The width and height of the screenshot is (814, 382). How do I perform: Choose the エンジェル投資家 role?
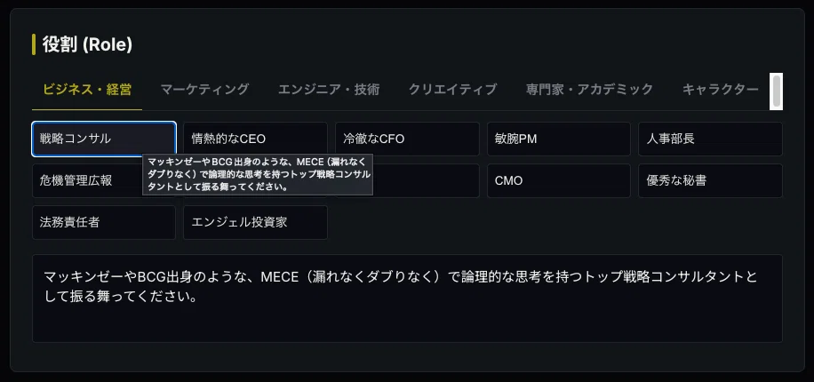[255, 223]
